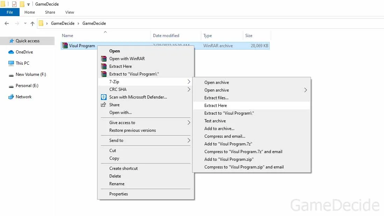This screenshot has width=384, height=216.
Task: Expand the CRC SHA submenu arrow
Action: click(189, 89)
